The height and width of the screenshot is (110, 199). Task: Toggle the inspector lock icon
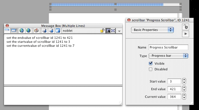click(185, 27)
